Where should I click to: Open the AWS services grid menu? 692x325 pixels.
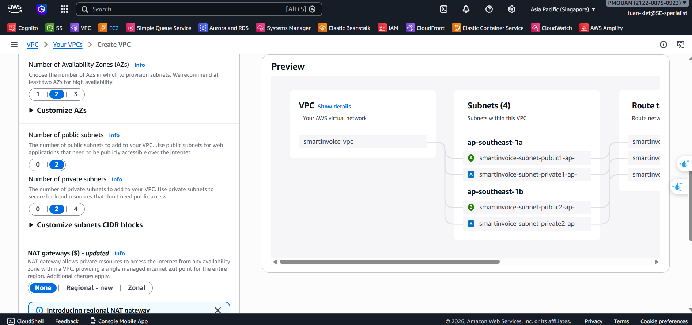(64, 9)
